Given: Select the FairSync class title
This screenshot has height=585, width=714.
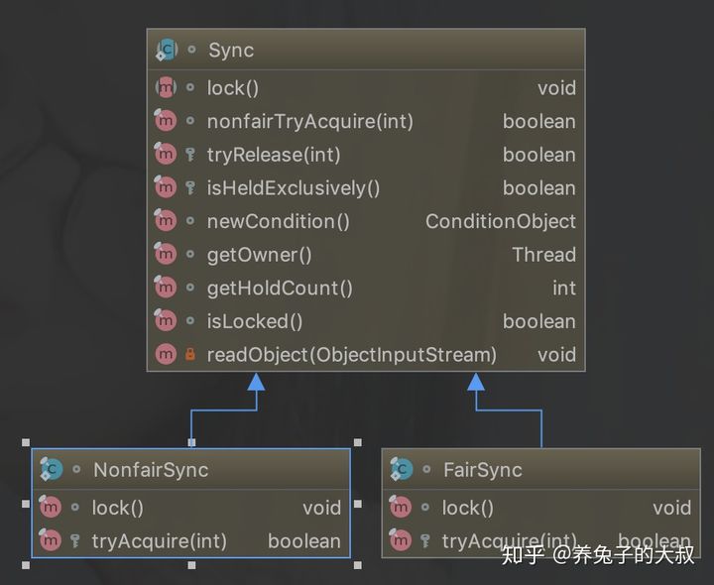Looking at the screenshot, I should (x=483, y=470).
